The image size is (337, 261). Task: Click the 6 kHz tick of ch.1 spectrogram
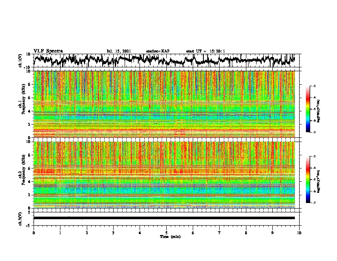[x=30, y=98]
